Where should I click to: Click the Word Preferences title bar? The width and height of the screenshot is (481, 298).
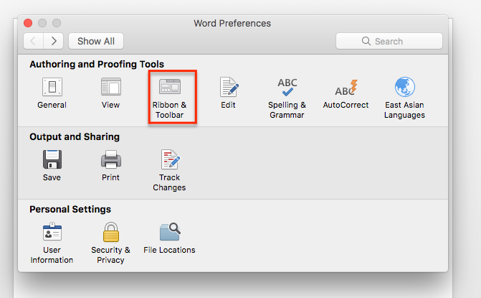232,23
